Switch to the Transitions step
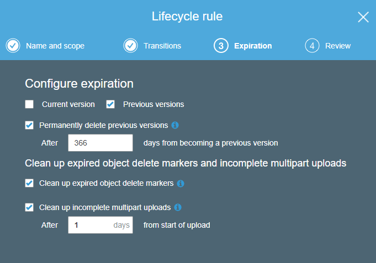 [162, 46]
